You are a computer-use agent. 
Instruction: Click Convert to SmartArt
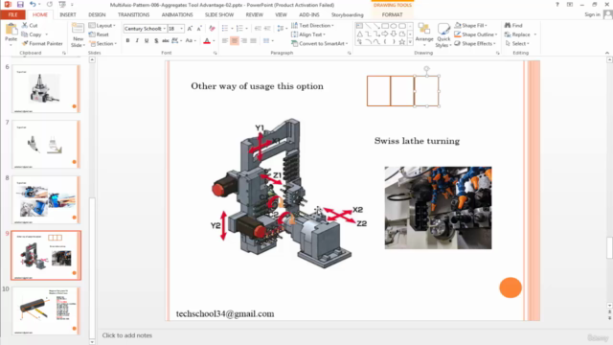click(319, 43)
